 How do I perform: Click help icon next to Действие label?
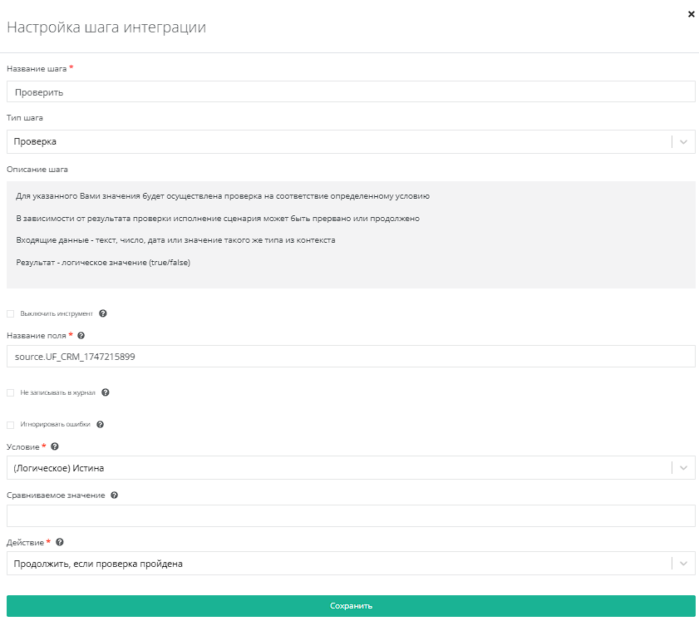point(60,543)
